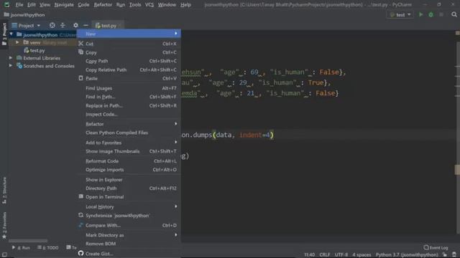460x258 pixels.
Task: Click the Run (green play) icon
Action: [x=420, y=14]
